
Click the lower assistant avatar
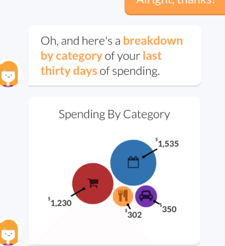coord(9,232)
